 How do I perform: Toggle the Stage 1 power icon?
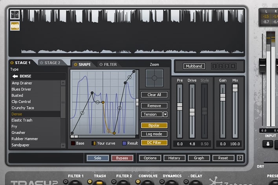coord(12,63)
